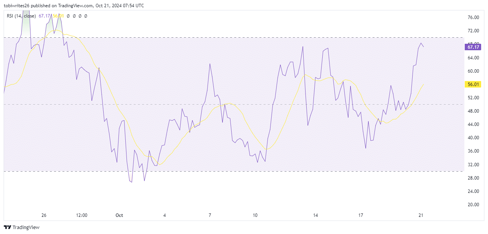Click the 44.00 level on the scale

pos(473,124)
